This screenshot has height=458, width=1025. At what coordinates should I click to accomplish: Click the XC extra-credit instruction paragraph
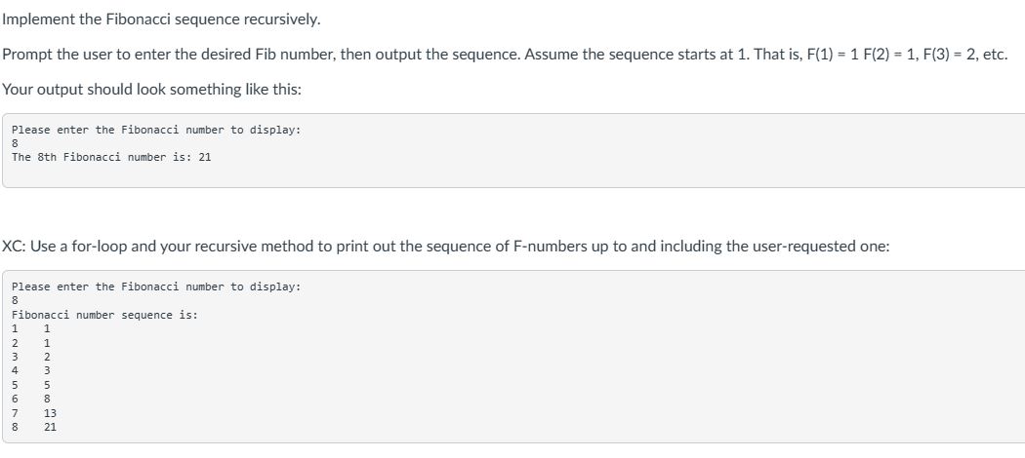(x=446, y=246)
